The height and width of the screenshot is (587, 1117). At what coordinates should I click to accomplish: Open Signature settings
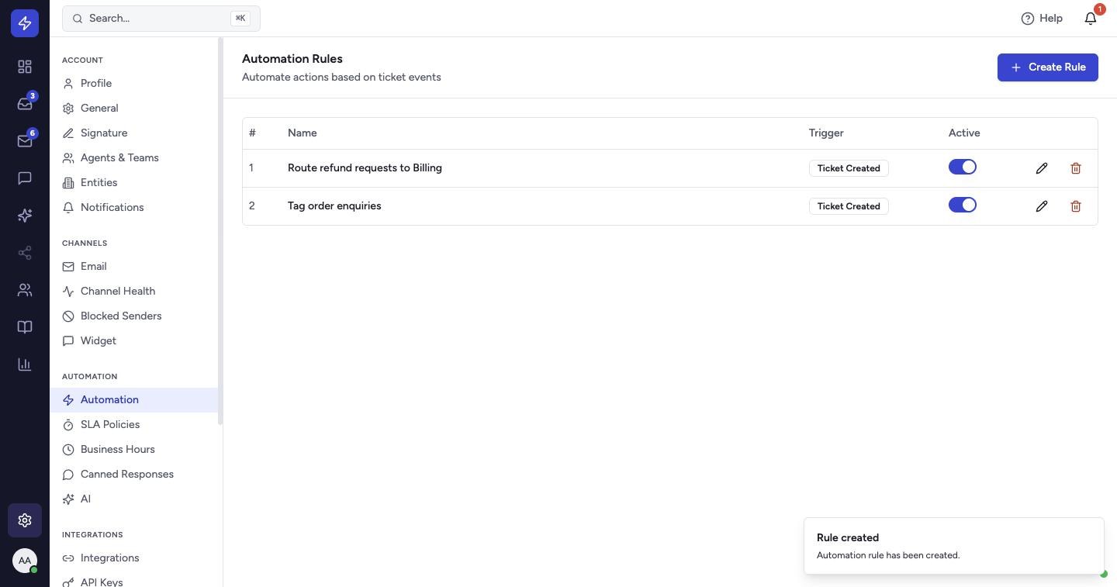[x=134, y=133]
